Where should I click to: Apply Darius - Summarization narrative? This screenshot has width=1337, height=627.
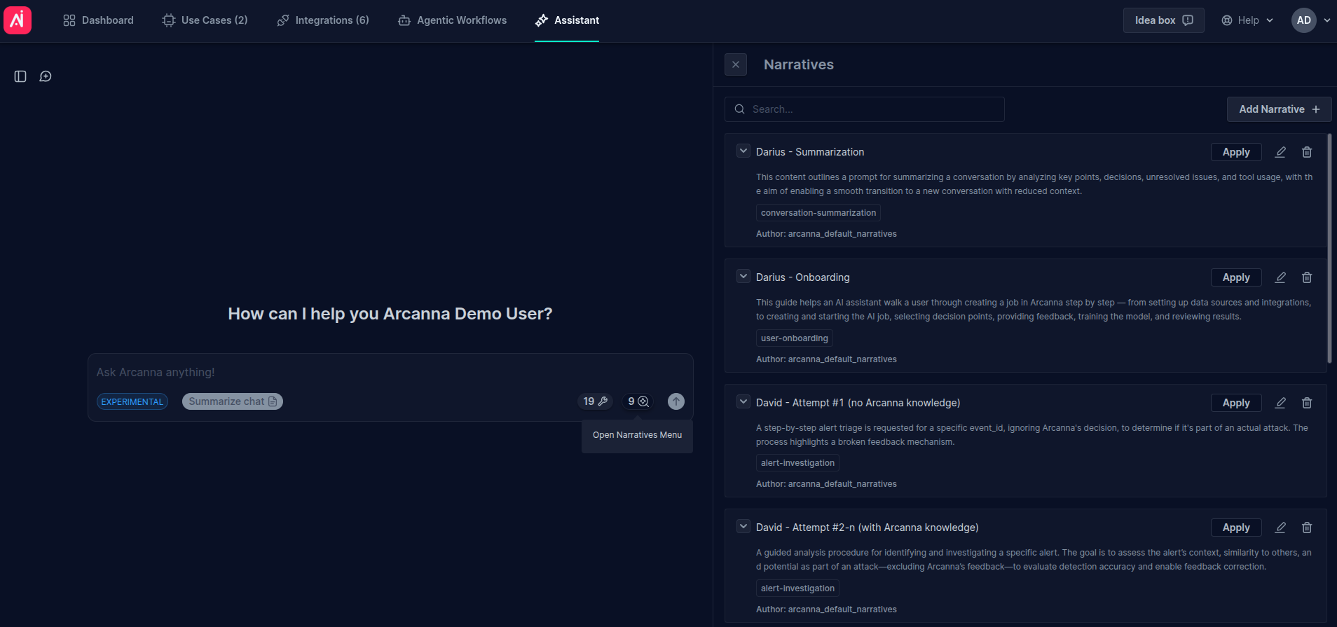tap(1236, 152)
